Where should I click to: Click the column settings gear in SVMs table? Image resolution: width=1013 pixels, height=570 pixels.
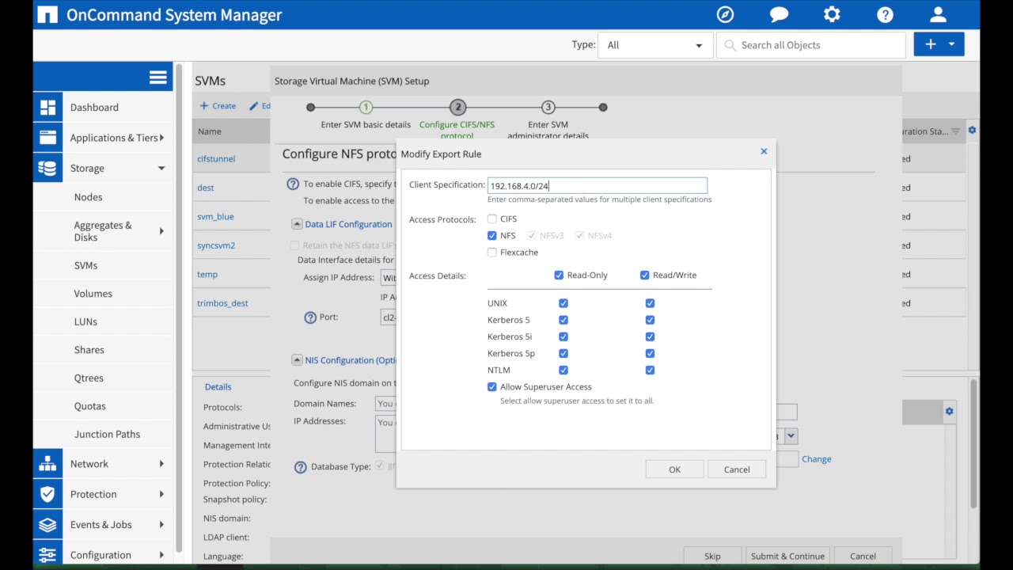point(972,131)
